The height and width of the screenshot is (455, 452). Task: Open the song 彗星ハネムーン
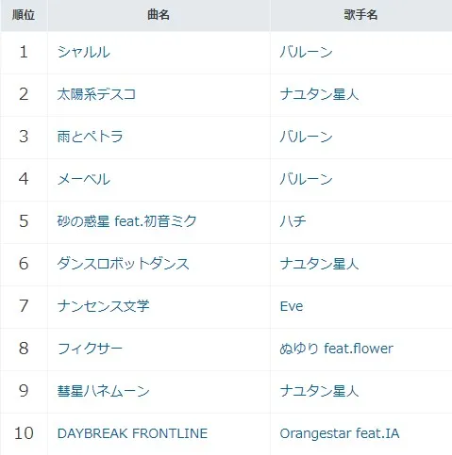click(103, 391)
